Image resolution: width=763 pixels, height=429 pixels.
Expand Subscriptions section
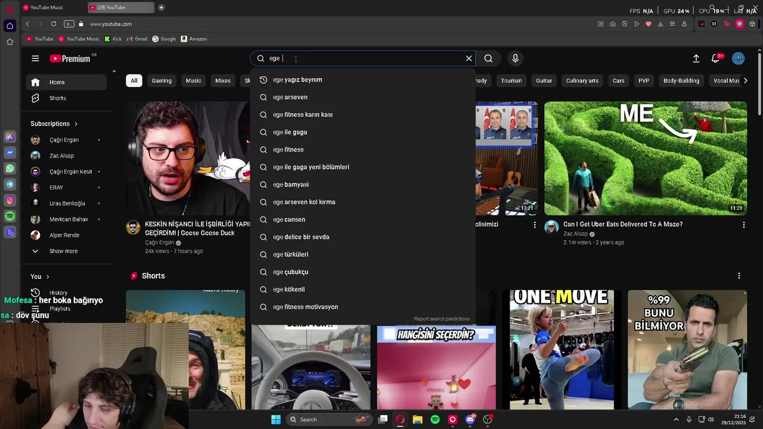[54, 124]
